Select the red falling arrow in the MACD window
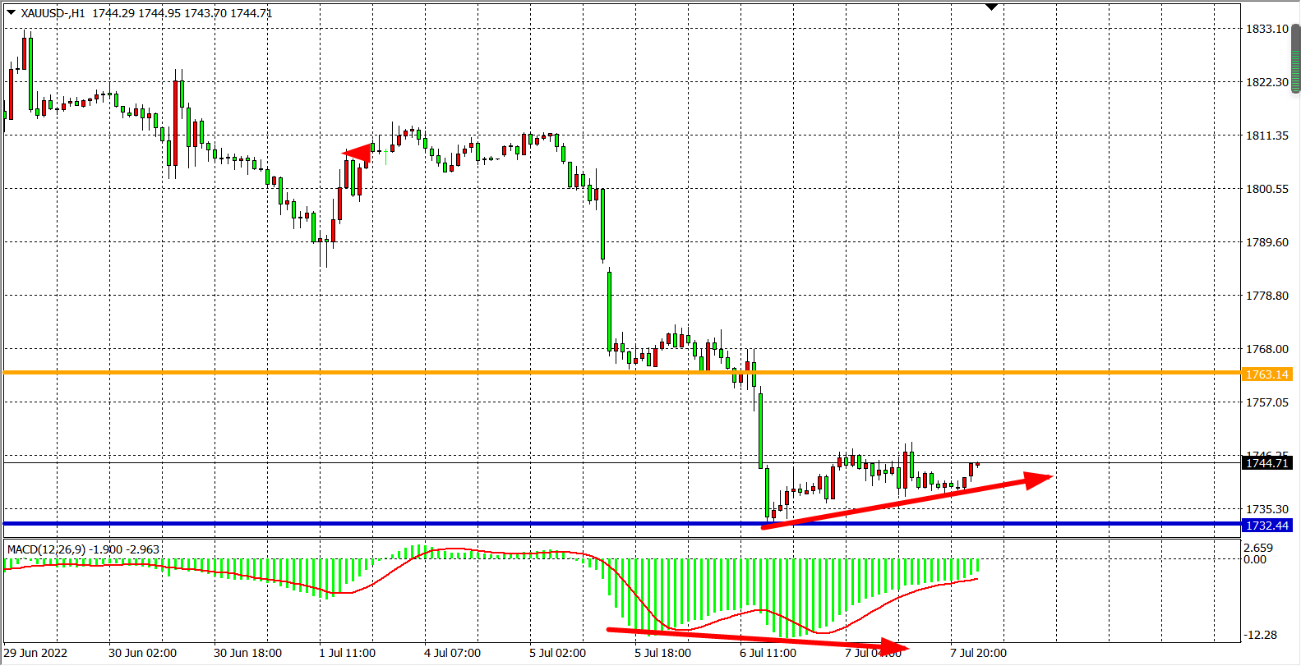The image size is (1301, 666). (x=756, y=638)
